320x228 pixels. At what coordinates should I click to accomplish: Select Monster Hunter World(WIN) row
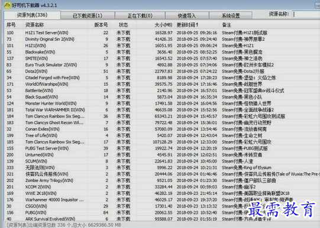162,103
